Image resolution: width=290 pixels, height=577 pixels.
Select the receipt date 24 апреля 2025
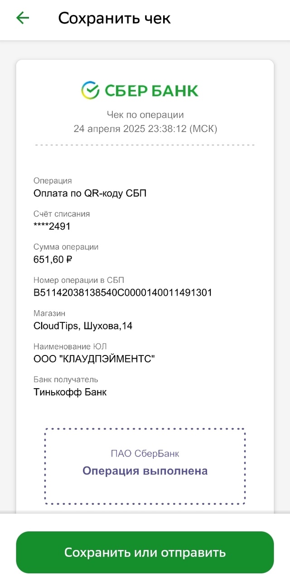click(109, 129)
